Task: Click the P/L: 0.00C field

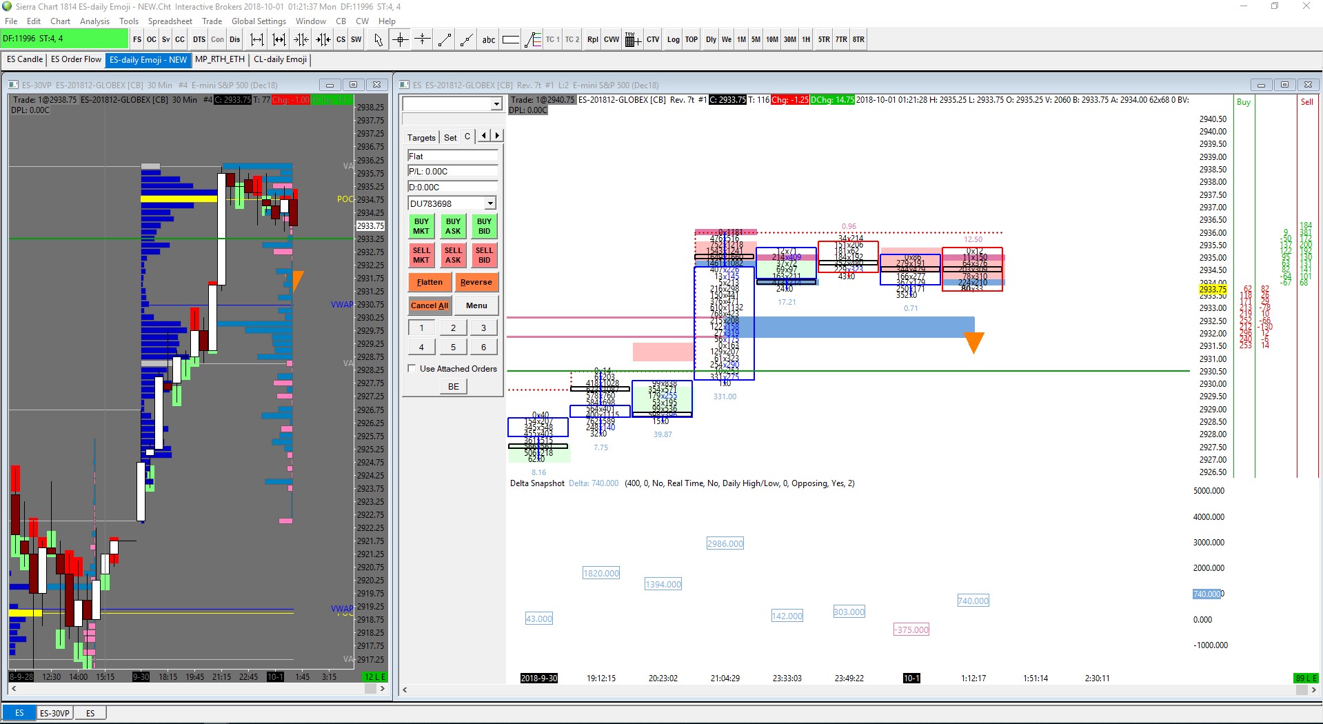Action: (453, 171)
